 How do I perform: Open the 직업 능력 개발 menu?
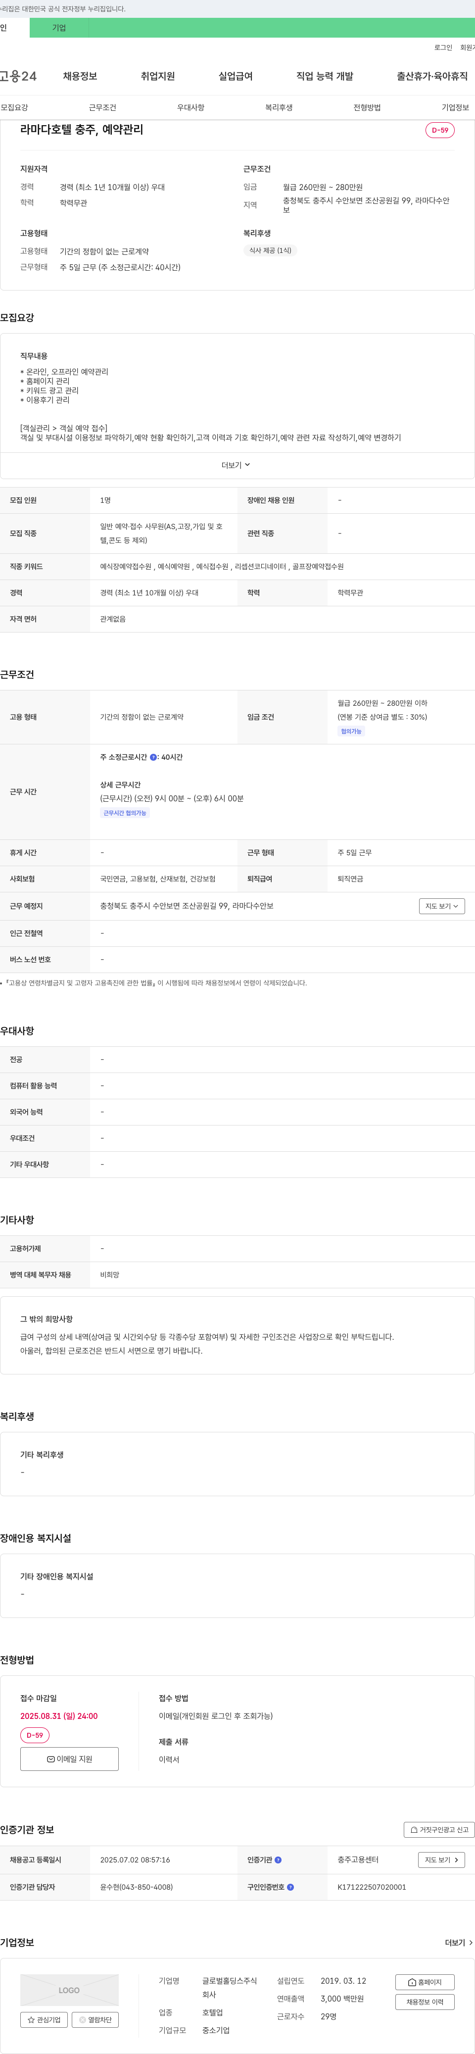click(325, 77)
